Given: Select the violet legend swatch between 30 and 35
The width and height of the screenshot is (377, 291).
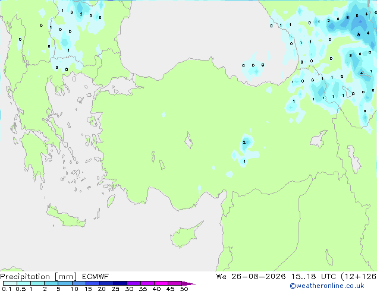Looking at the screenshot, I should tap(134, 283).
